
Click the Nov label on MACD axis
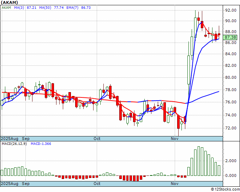click(175, 184)
